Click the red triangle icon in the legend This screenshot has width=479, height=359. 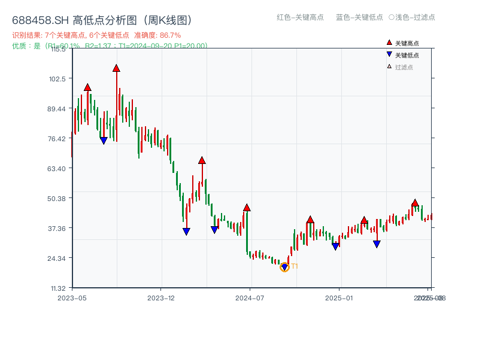click(389, 42)
